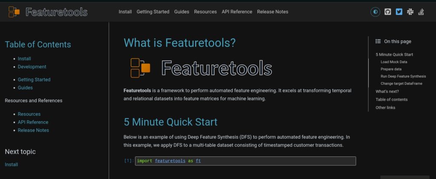Image resolution: width=436 pixels, height=179 pixels.
Task: Jump to Run Deep Feature Synthesis section
Action: point(403,76)
